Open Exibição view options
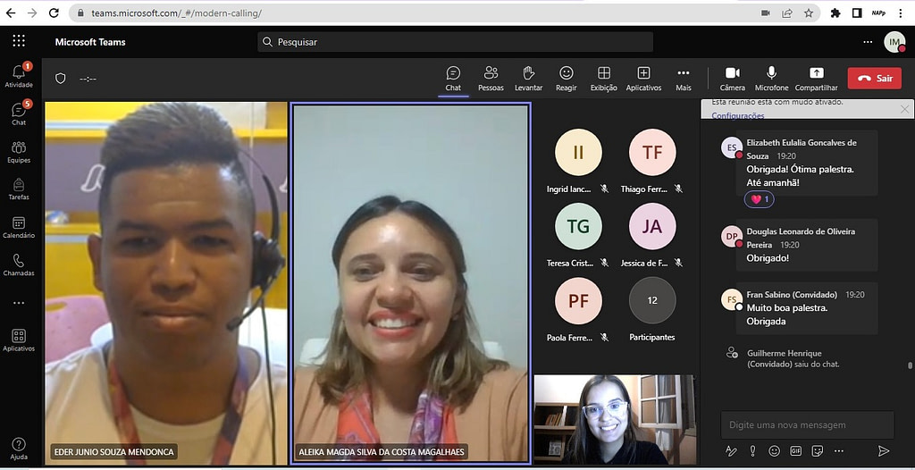The image size is (915, 470). [604, 79]
